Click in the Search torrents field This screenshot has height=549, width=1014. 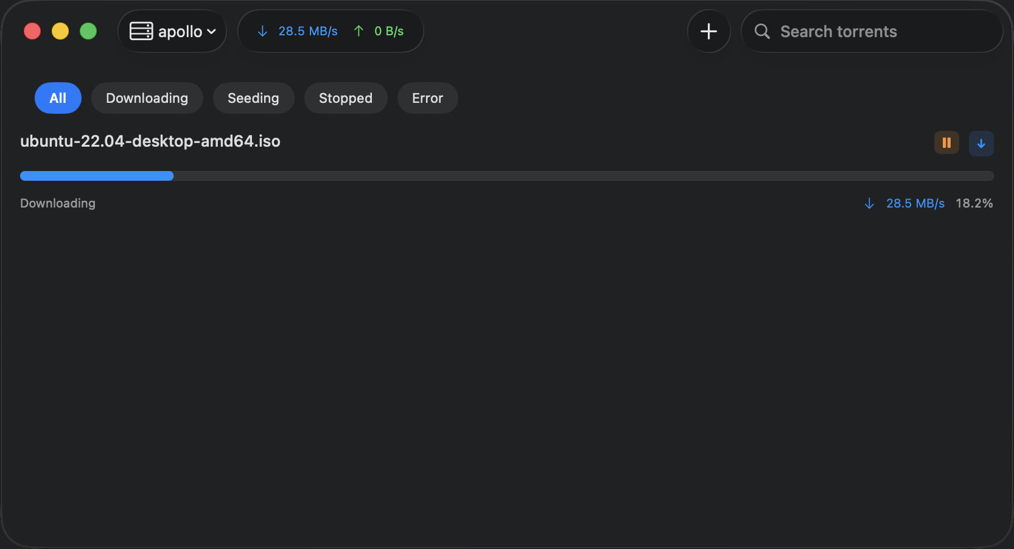(x=872, y=31)
